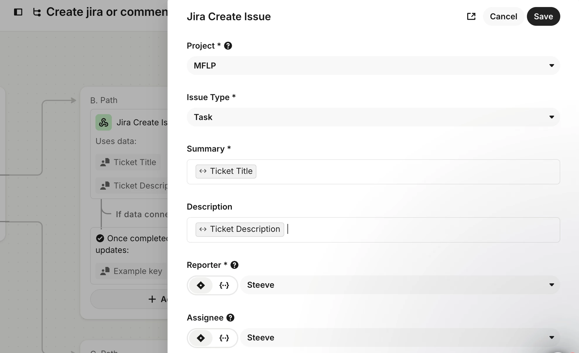Select static value mode for Reporter
This screenshot has width=579, height=353.
pos(201,285)
